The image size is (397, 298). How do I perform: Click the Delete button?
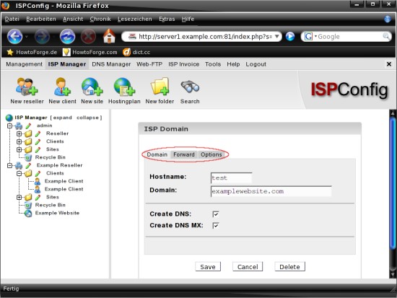pos(289,266)
